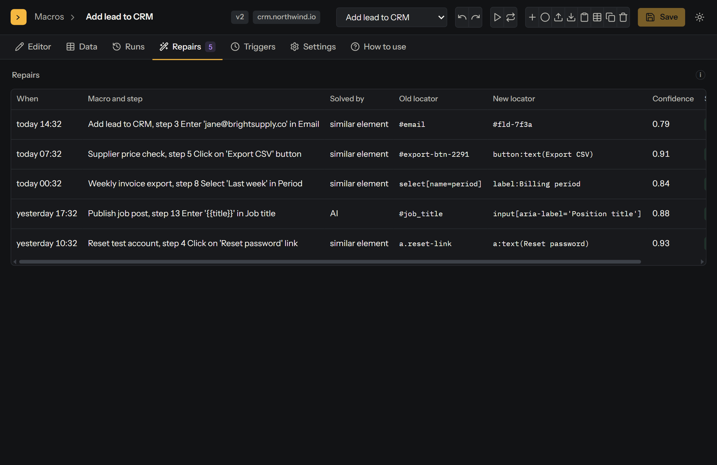Click the Confidence column header
Screen dimensions: 717x465
[673, 99]
